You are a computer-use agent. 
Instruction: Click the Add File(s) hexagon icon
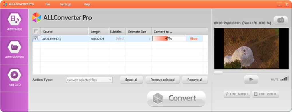[14, 19]
